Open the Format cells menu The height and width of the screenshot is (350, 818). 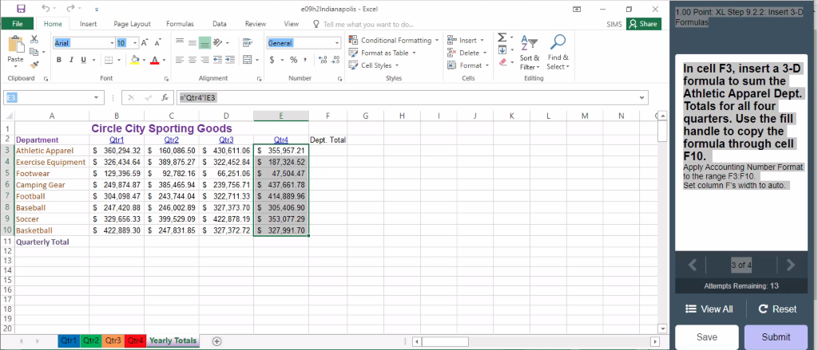point(467,65)
